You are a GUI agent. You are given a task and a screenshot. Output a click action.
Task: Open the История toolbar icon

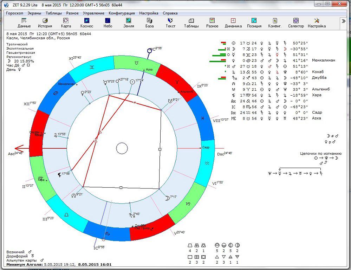coord(45,23)
